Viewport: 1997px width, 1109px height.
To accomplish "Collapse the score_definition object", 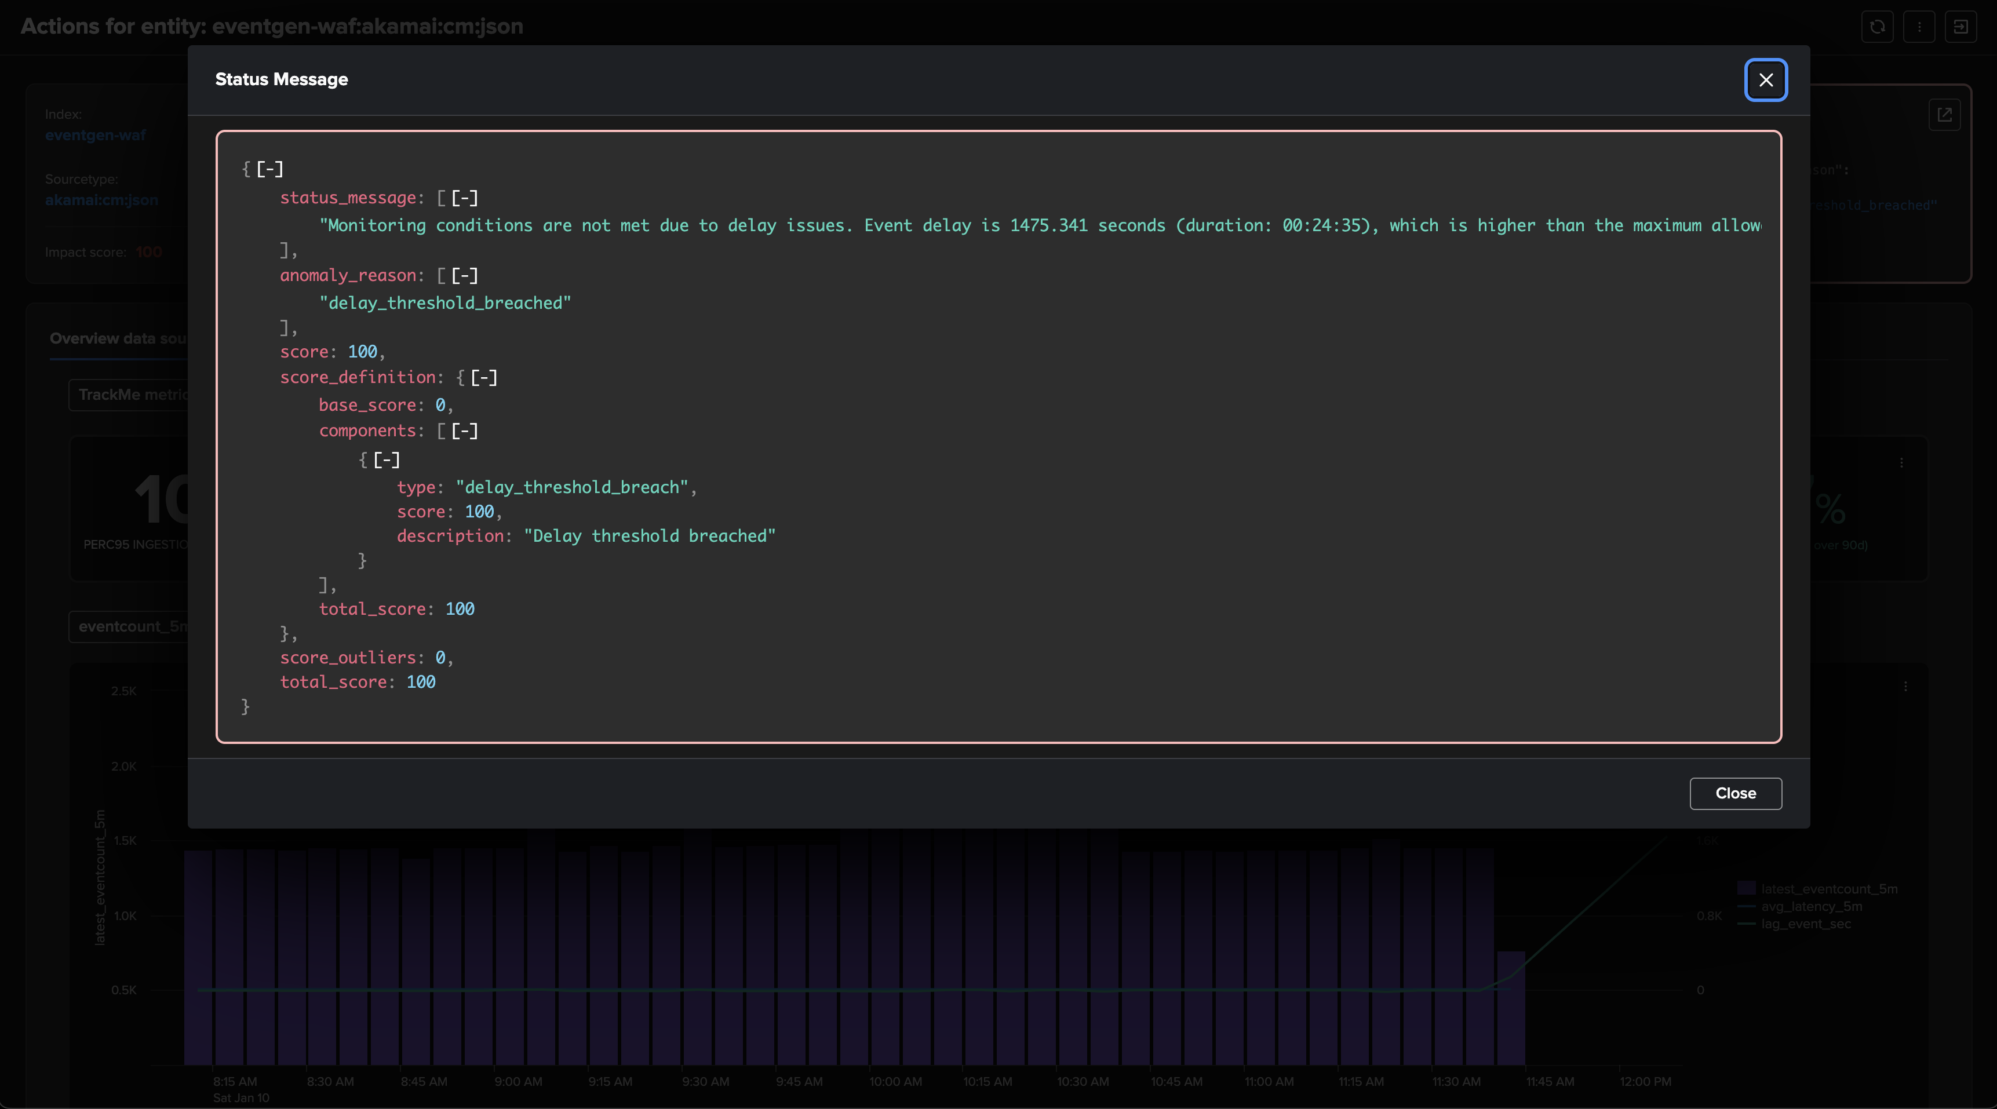I will (x=484, y=377).
